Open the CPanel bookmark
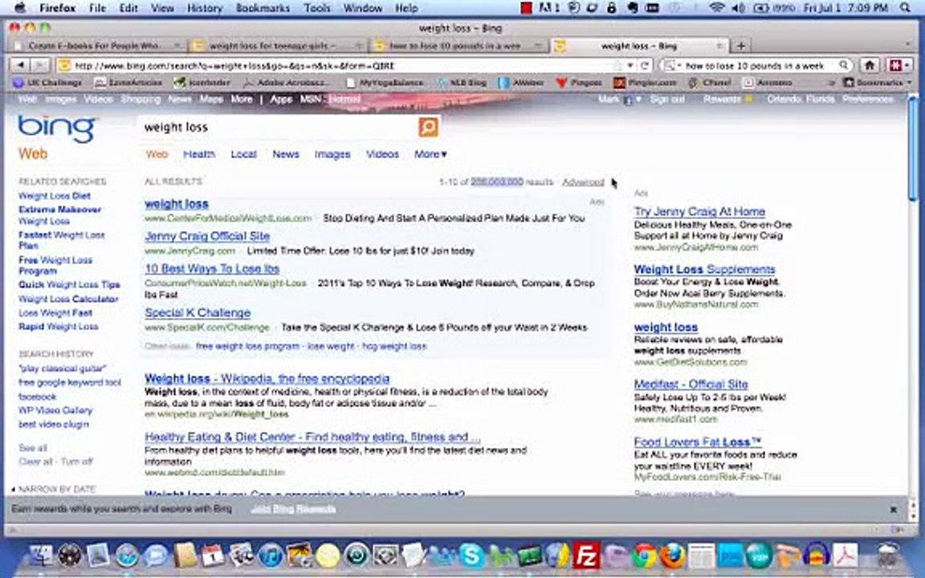Image resolution: width=925 pixels, height=578 pixels. (x=711, y=83)
